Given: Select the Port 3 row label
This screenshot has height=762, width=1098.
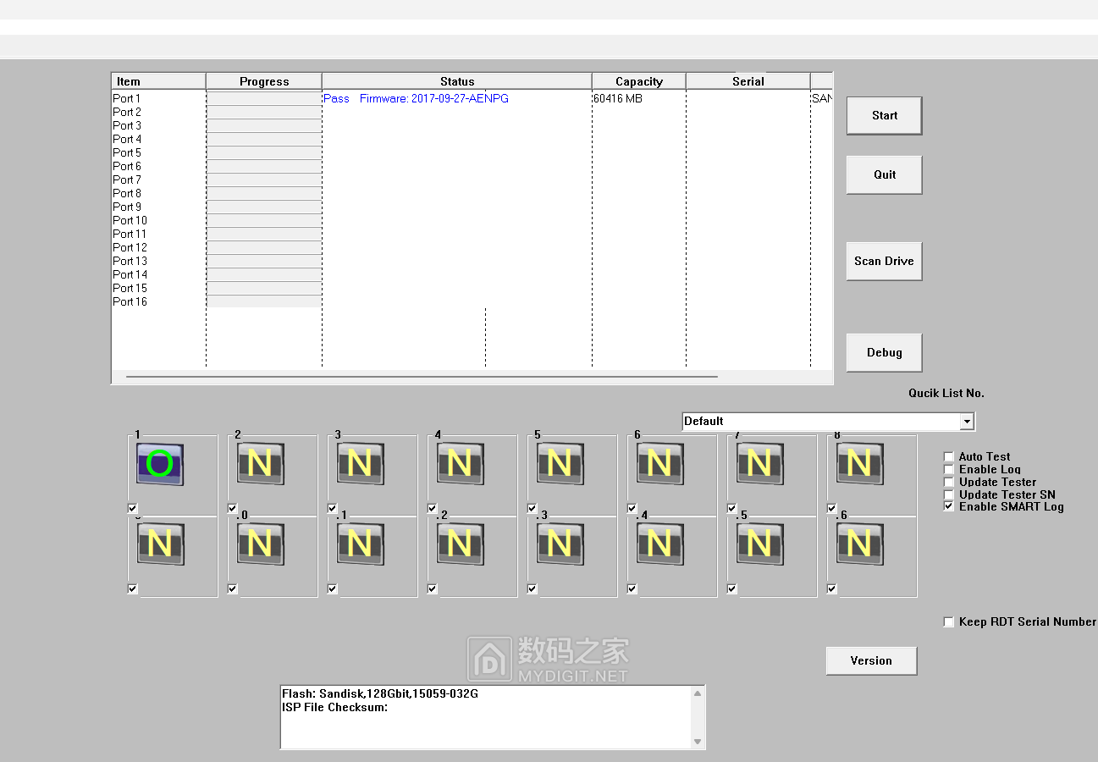Looking at the screenshot, I should 127,125.
